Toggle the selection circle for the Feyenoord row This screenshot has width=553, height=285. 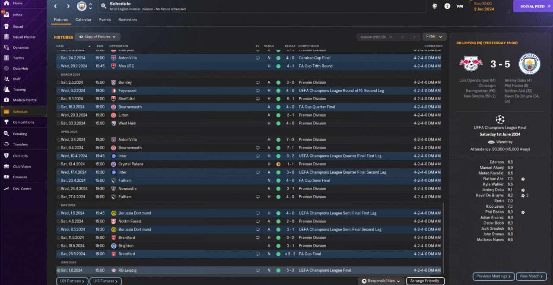[x=59, y=91]
